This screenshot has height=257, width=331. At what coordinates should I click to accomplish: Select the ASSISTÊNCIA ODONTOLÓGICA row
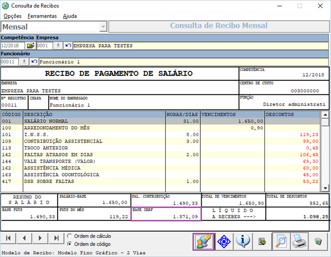(160, 175)
